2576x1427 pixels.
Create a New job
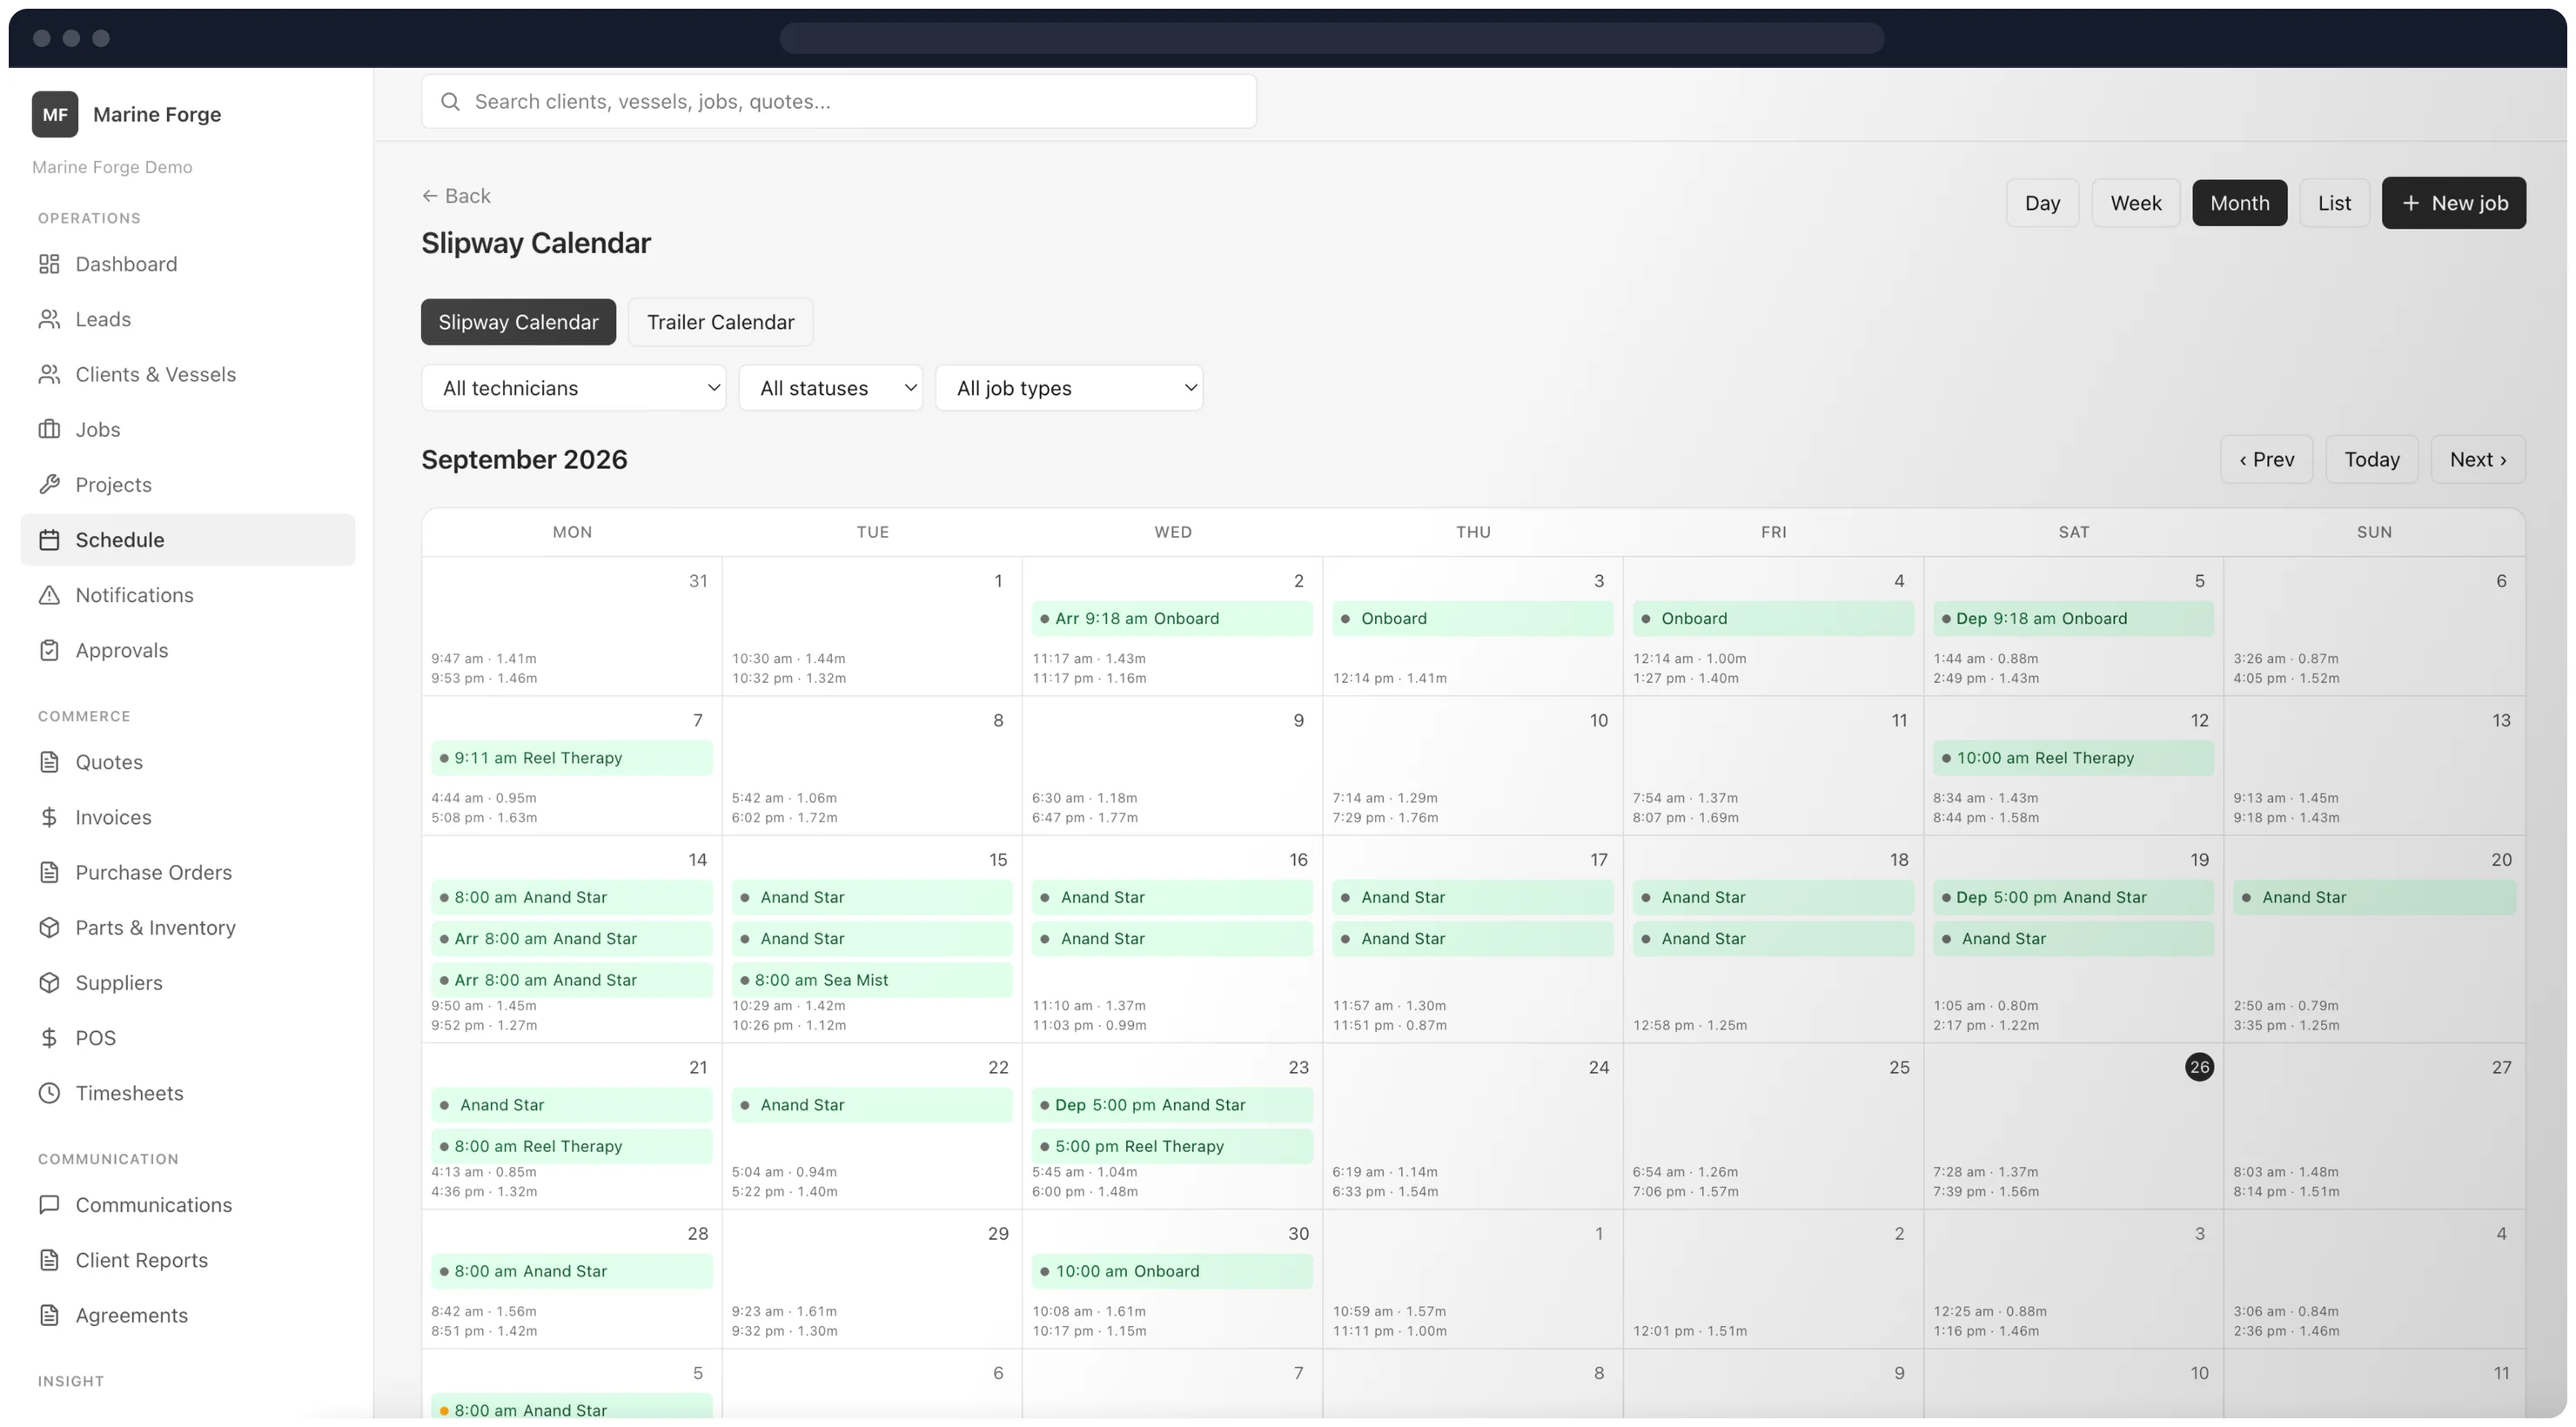pos(2453,203)
